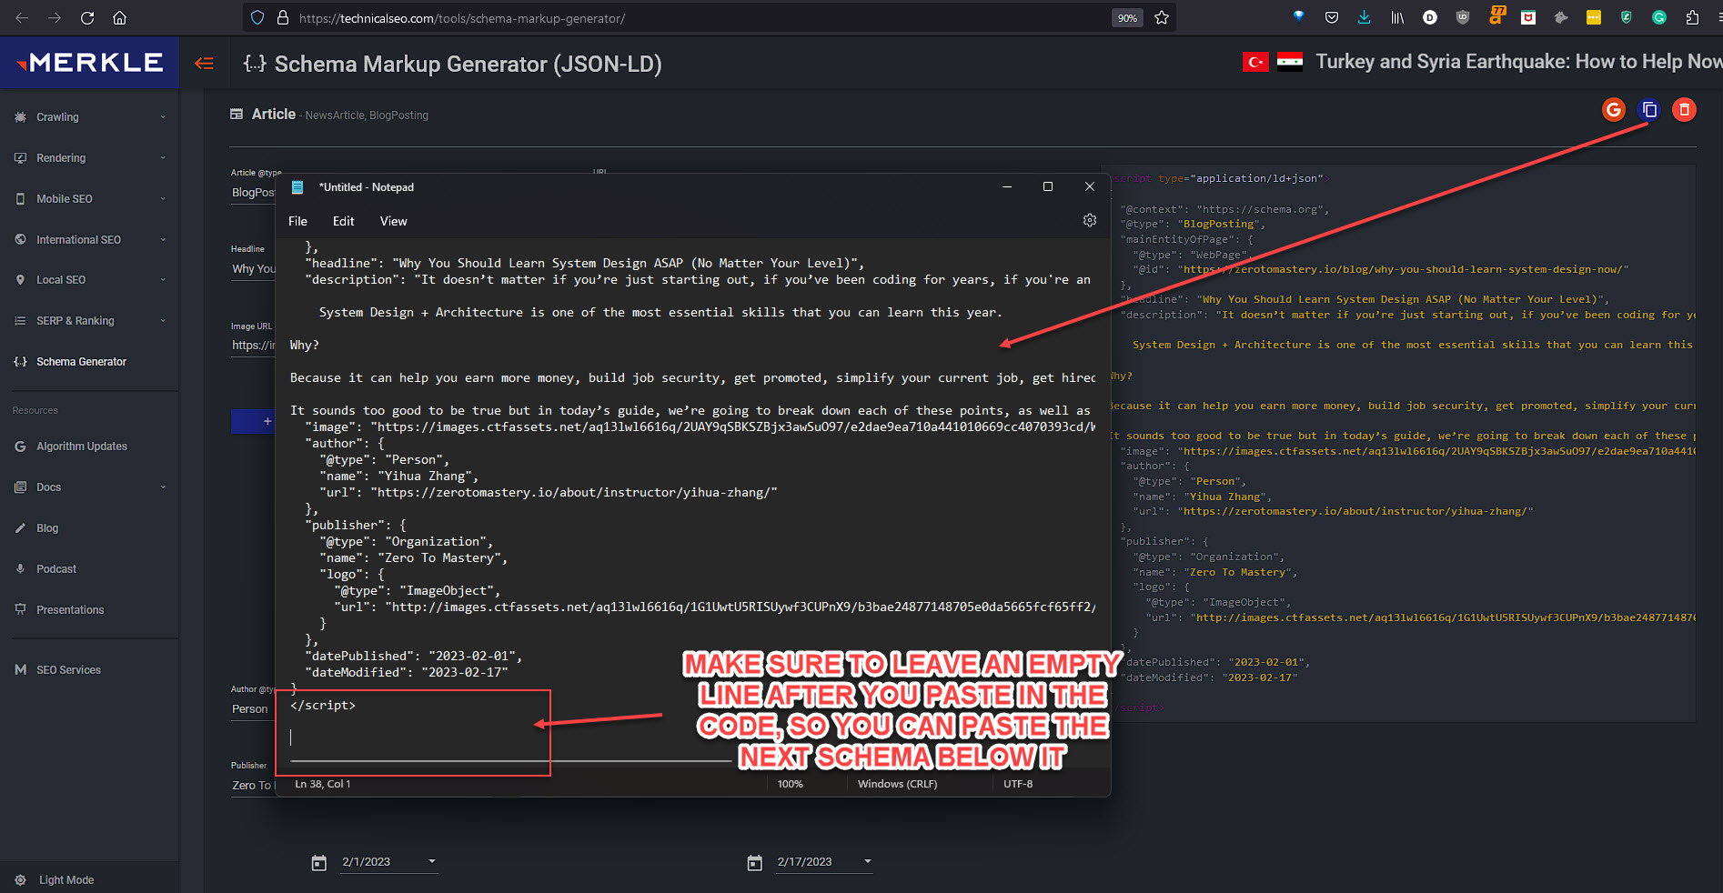Click the Merkle logo
Screen dimensions: 1723x893
coord(90,62)
